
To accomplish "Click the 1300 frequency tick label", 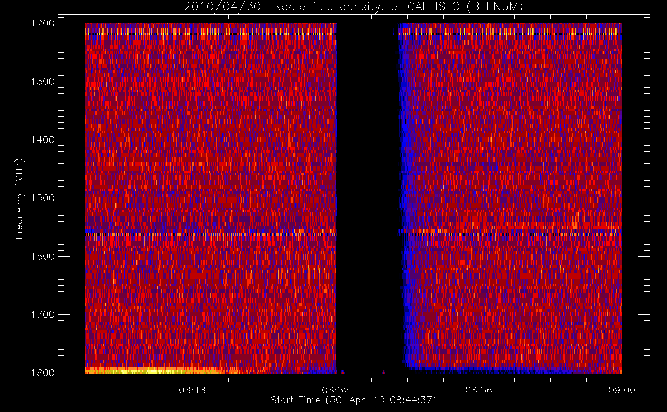I will click(x=43, y=82).
